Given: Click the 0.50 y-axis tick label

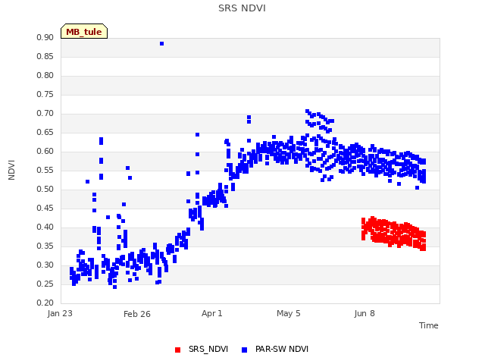Looking at the screenshot, I should click(45, 189).
